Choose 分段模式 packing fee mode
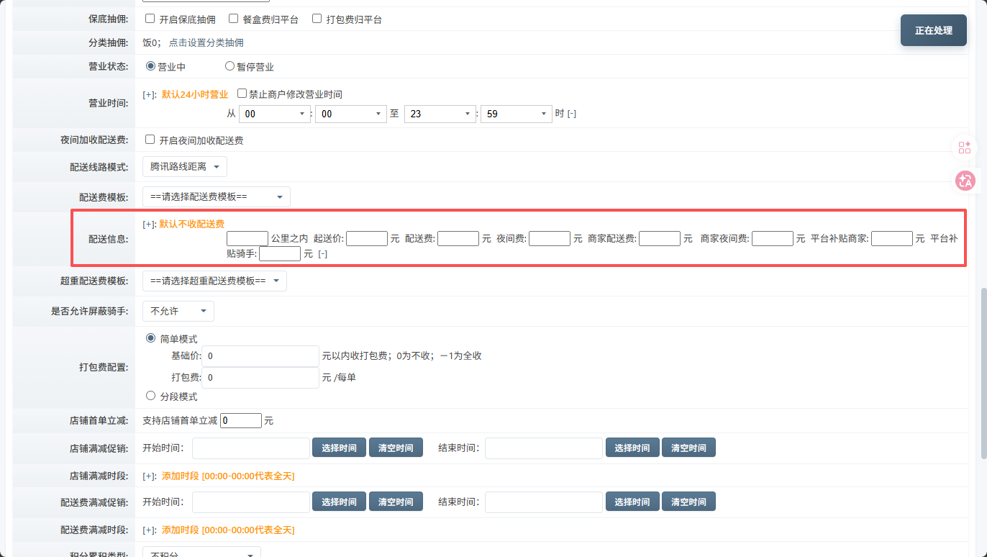This screenshot has width=987, height=557. 151,396
